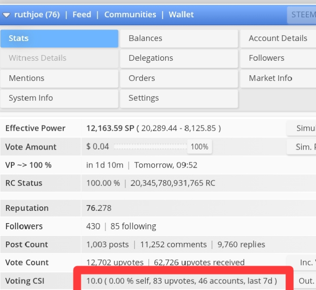This screenshot has width=316, height=290.
Task: Click the Inc. button beside Vote Count
Action: tap(301, 262)
